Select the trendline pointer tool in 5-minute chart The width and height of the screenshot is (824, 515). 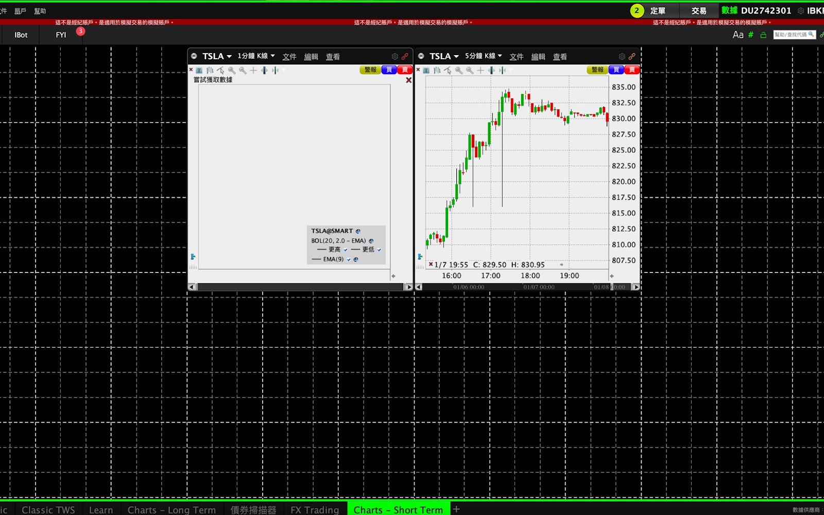(448, 71)
